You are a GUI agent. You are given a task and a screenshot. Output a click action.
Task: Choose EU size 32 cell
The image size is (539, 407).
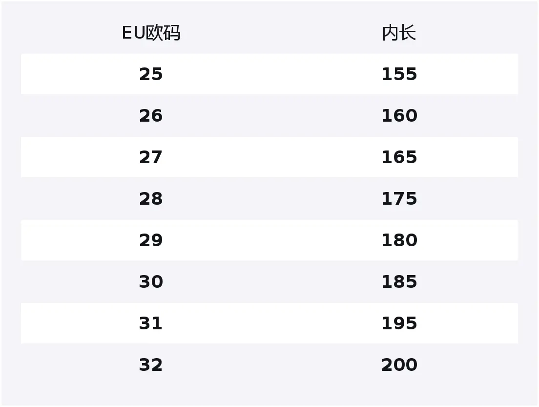[x=151, y=365]
